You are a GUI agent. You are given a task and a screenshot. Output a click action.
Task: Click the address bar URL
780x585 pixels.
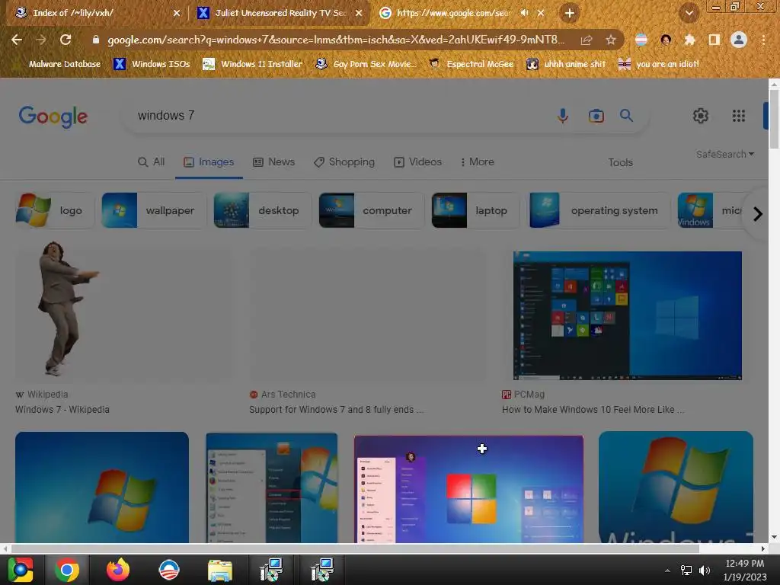(336, 40)
